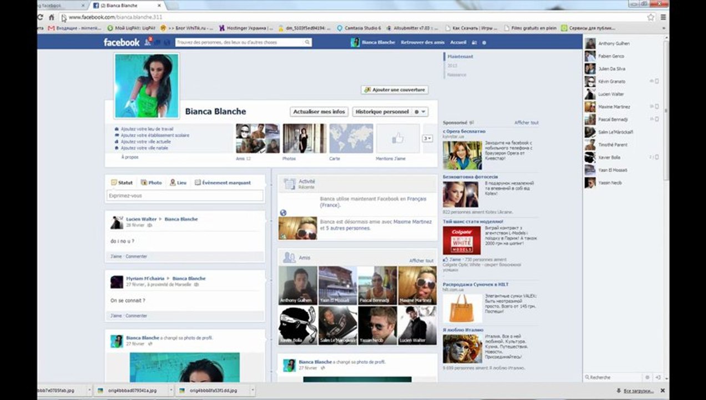Image resolution: width=706 pixels, height=400 pixels.
Task: Click the Historique personnel button
Action: tap(382, 112)
